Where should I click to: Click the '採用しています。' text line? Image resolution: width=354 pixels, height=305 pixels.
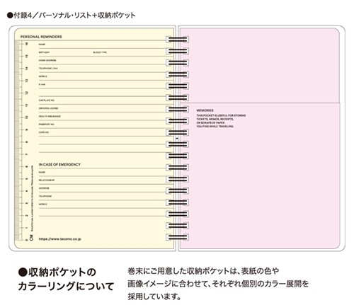(154, 297)
